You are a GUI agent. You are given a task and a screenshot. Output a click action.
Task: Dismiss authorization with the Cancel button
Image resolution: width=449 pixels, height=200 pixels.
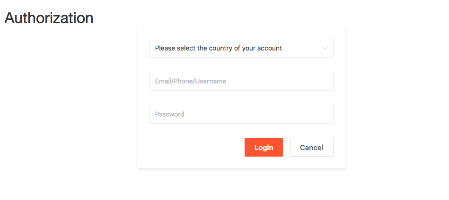(x=311, y=147)
